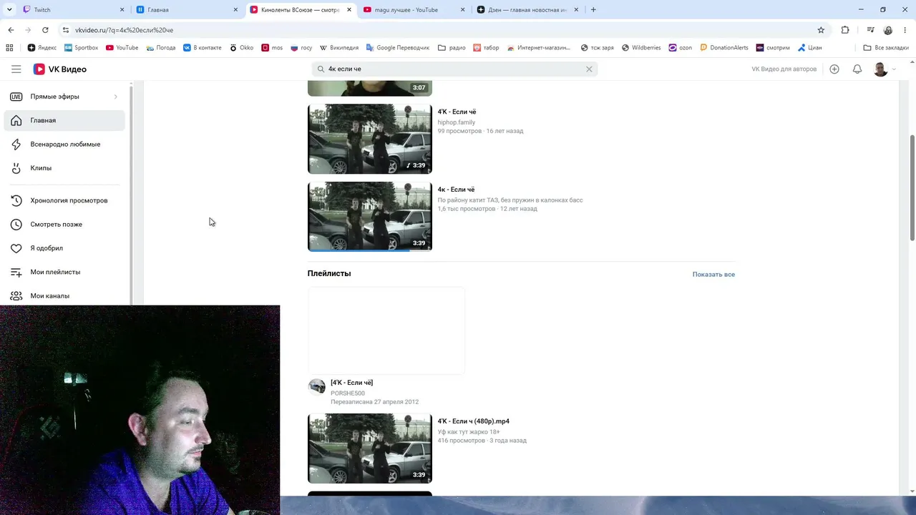Close the Twitch tab

122,10
